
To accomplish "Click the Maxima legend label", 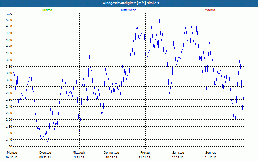I will tap(210, 10).
